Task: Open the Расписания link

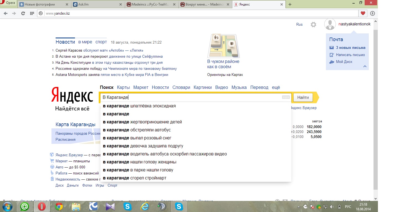Action: pos(65,139)
